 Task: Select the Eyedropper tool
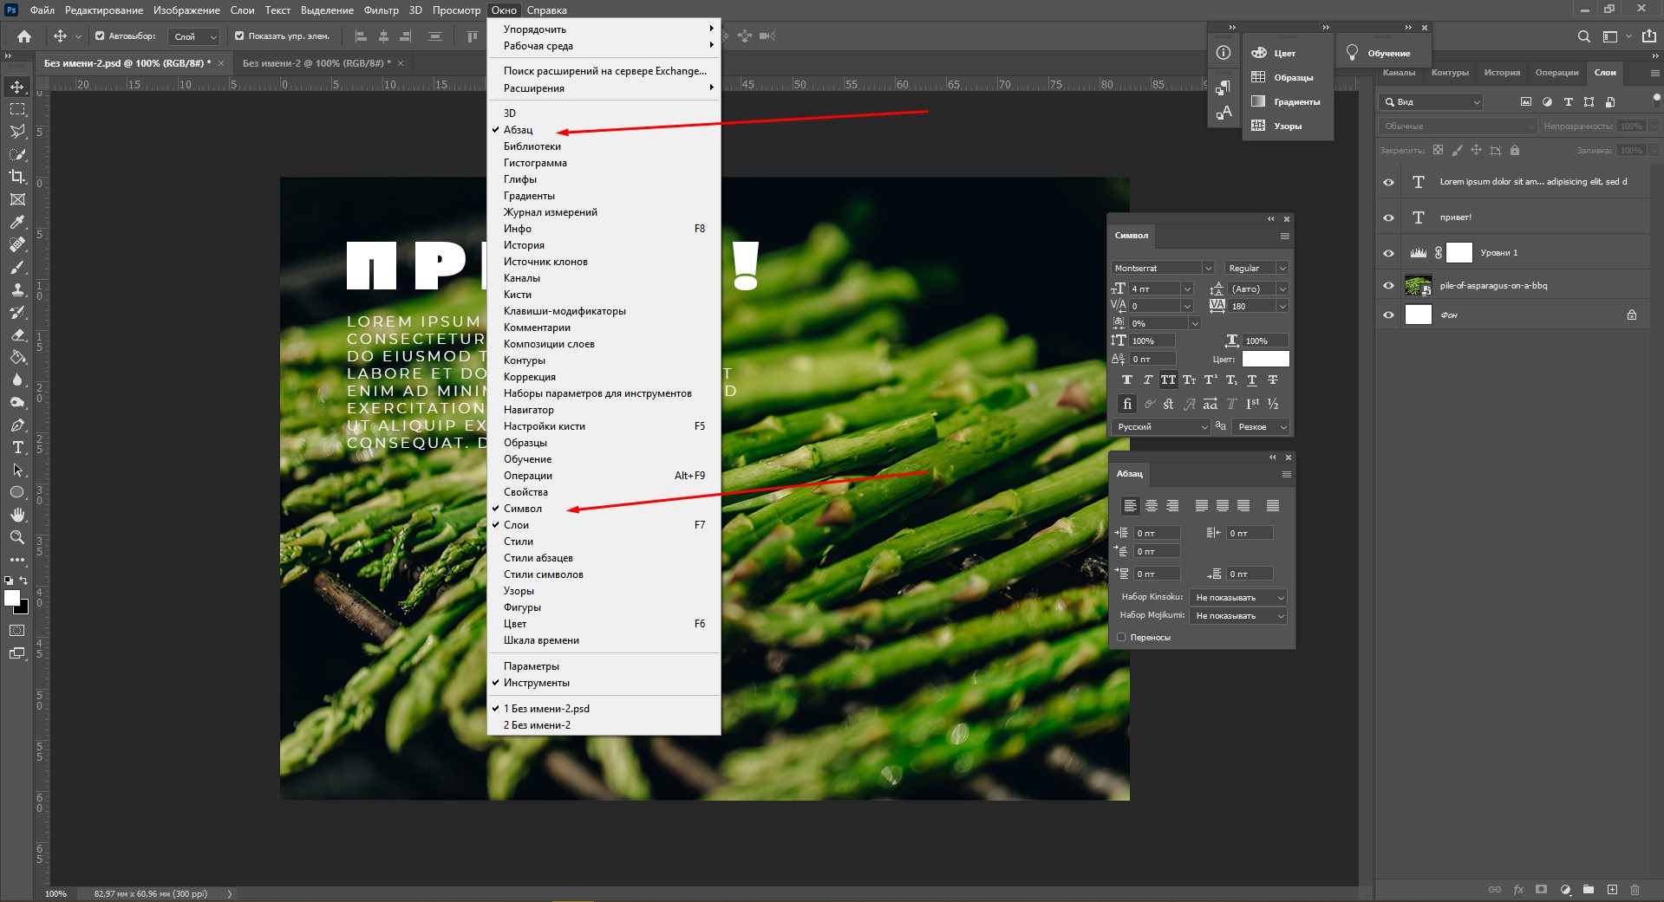click(17, 223)
